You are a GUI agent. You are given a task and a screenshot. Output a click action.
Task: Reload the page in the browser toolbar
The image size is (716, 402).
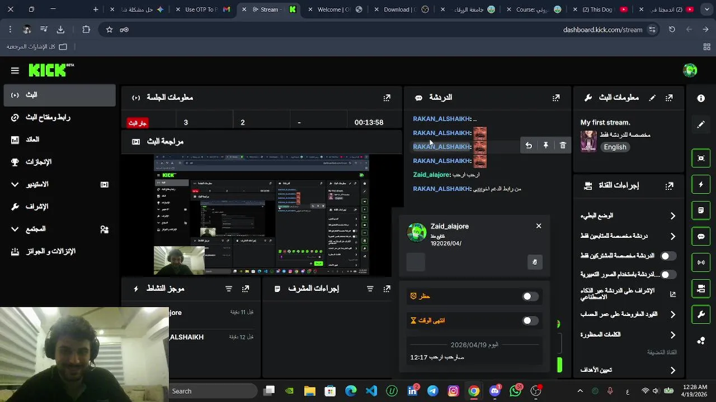(x=672, y=30)
